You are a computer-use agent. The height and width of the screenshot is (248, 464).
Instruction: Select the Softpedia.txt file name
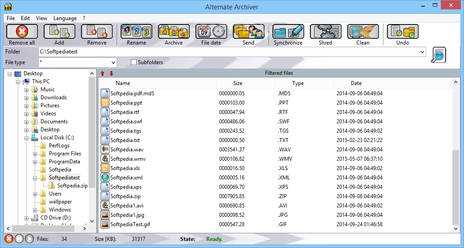(x=125, y=140)
